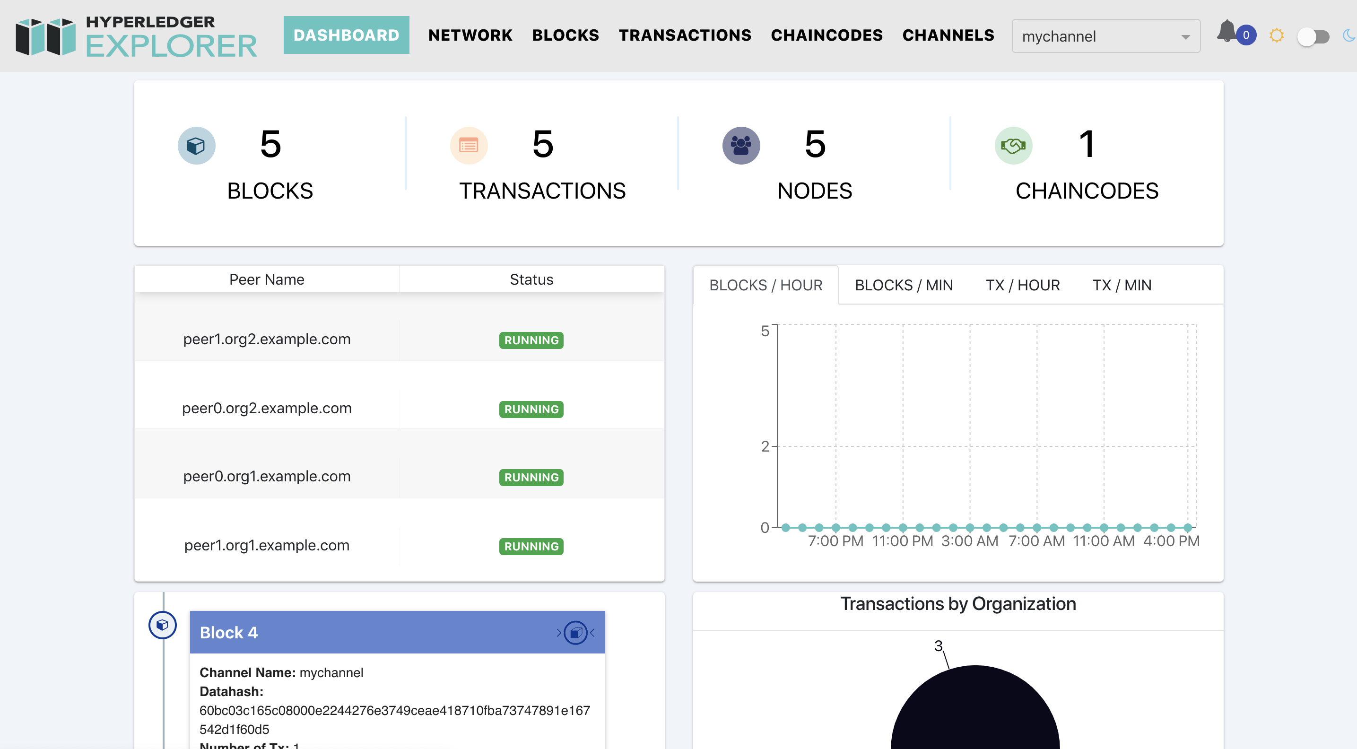1357x749 pixels.
Task: Click the Block 4 datahash value
Action: [394, 720]
